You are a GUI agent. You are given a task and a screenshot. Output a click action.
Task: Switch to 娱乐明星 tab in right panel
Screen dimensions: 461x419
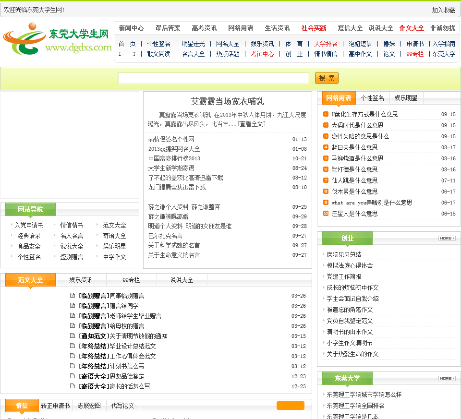[406, 98]
